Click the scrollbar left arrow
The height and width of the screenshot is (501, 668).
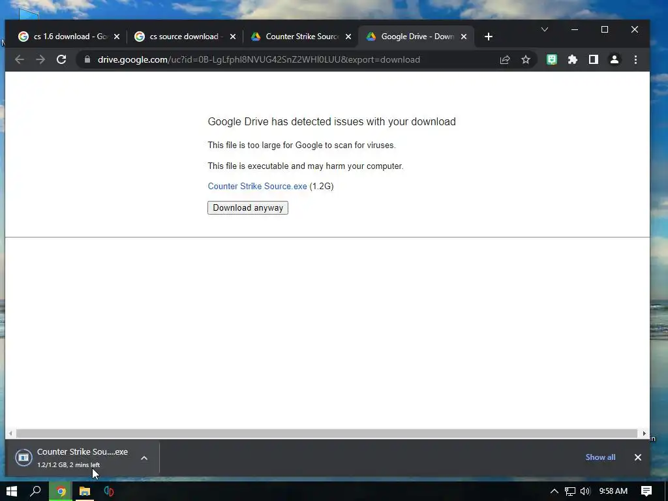coord(10,433)
